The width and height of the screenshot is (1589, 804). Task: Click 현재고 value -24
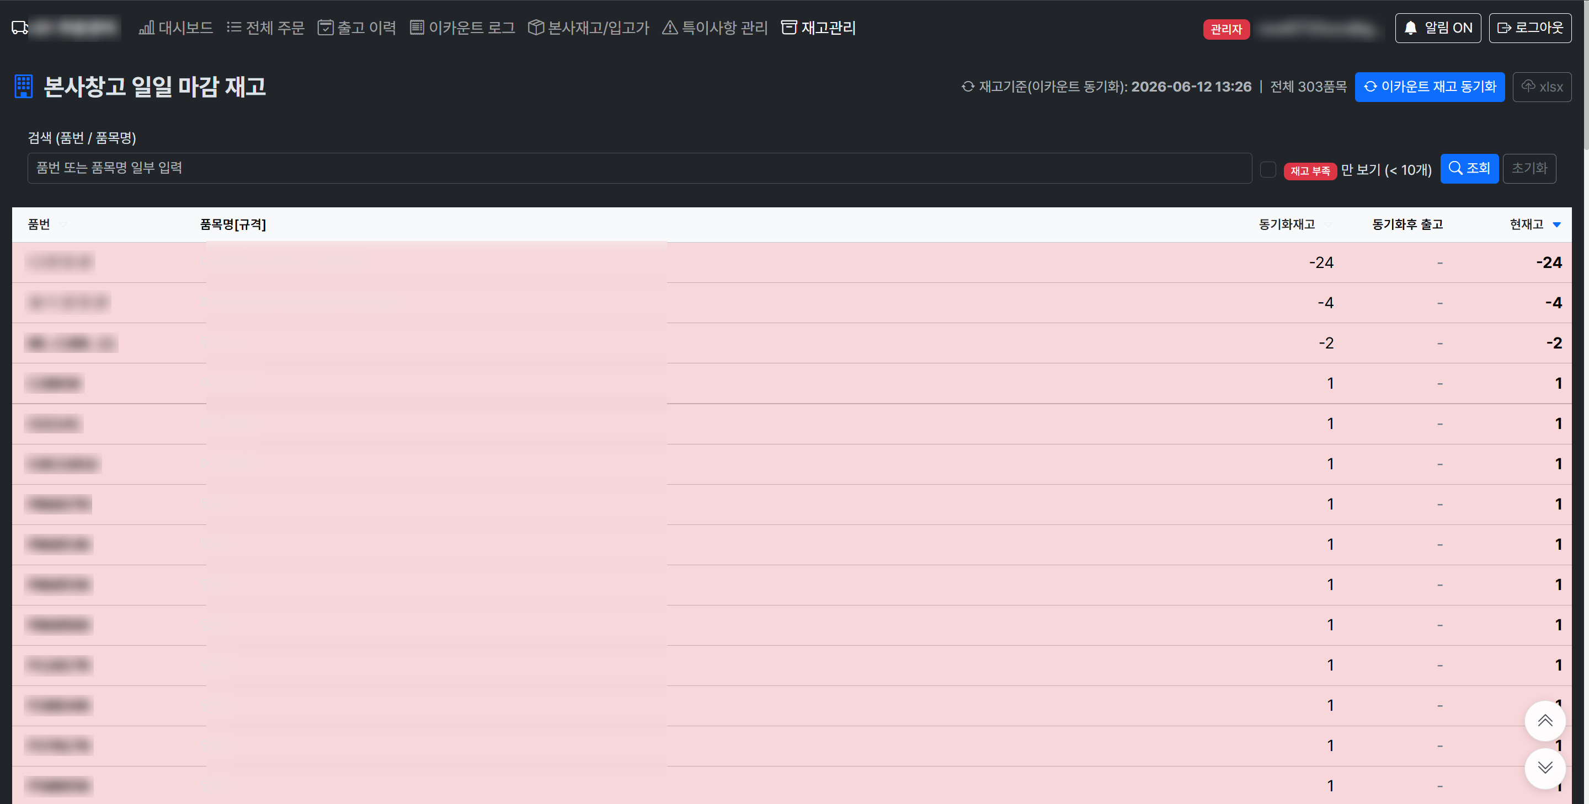pos(1549,262)
